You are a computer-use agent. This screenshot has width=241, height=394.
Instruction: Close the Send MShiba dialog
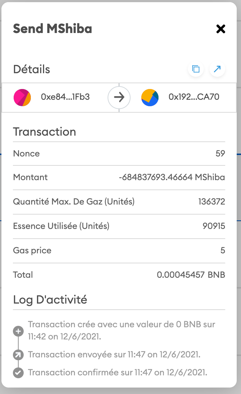(221, 29)
